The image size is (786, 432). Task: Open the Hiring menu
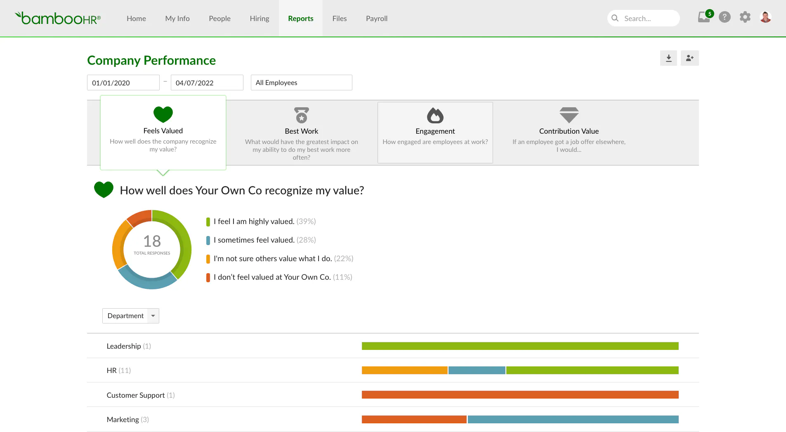260,19
